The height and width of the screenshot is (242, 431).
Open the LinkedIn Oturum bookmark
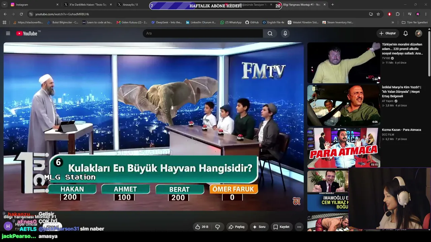coord(201,23)
